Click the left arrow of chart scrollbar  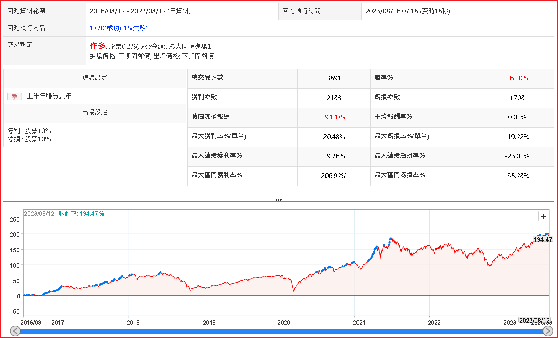point(15,331)
